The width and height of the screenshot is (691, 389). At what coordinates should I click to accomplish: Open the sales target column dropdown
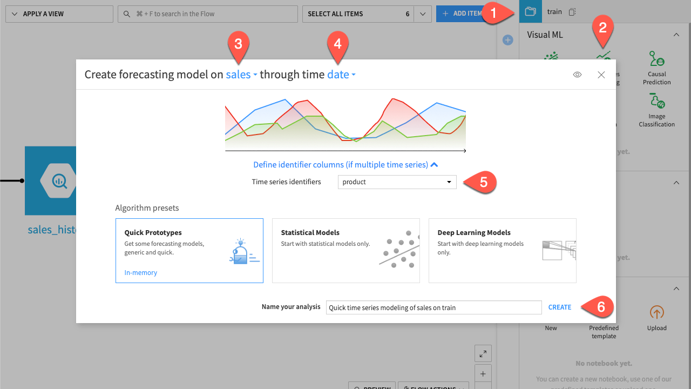(241, 75)
